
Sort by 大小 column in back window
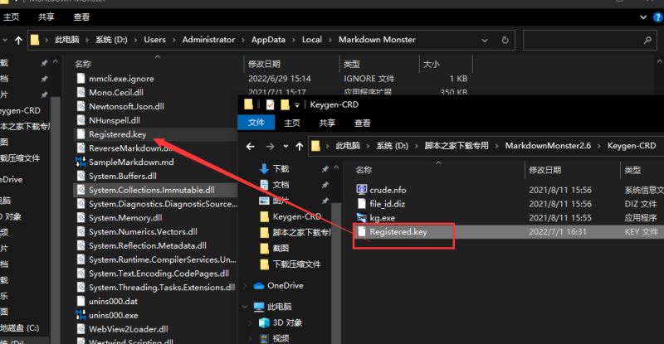tap(431, 65)
